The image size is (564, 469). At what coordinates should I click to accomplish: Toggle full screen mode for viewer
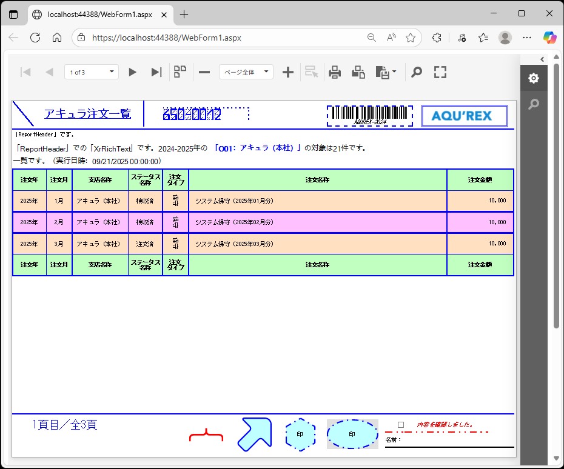[x=440, y=72]
